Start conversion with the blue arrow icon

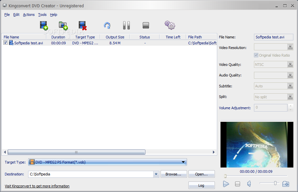point(107,25)
